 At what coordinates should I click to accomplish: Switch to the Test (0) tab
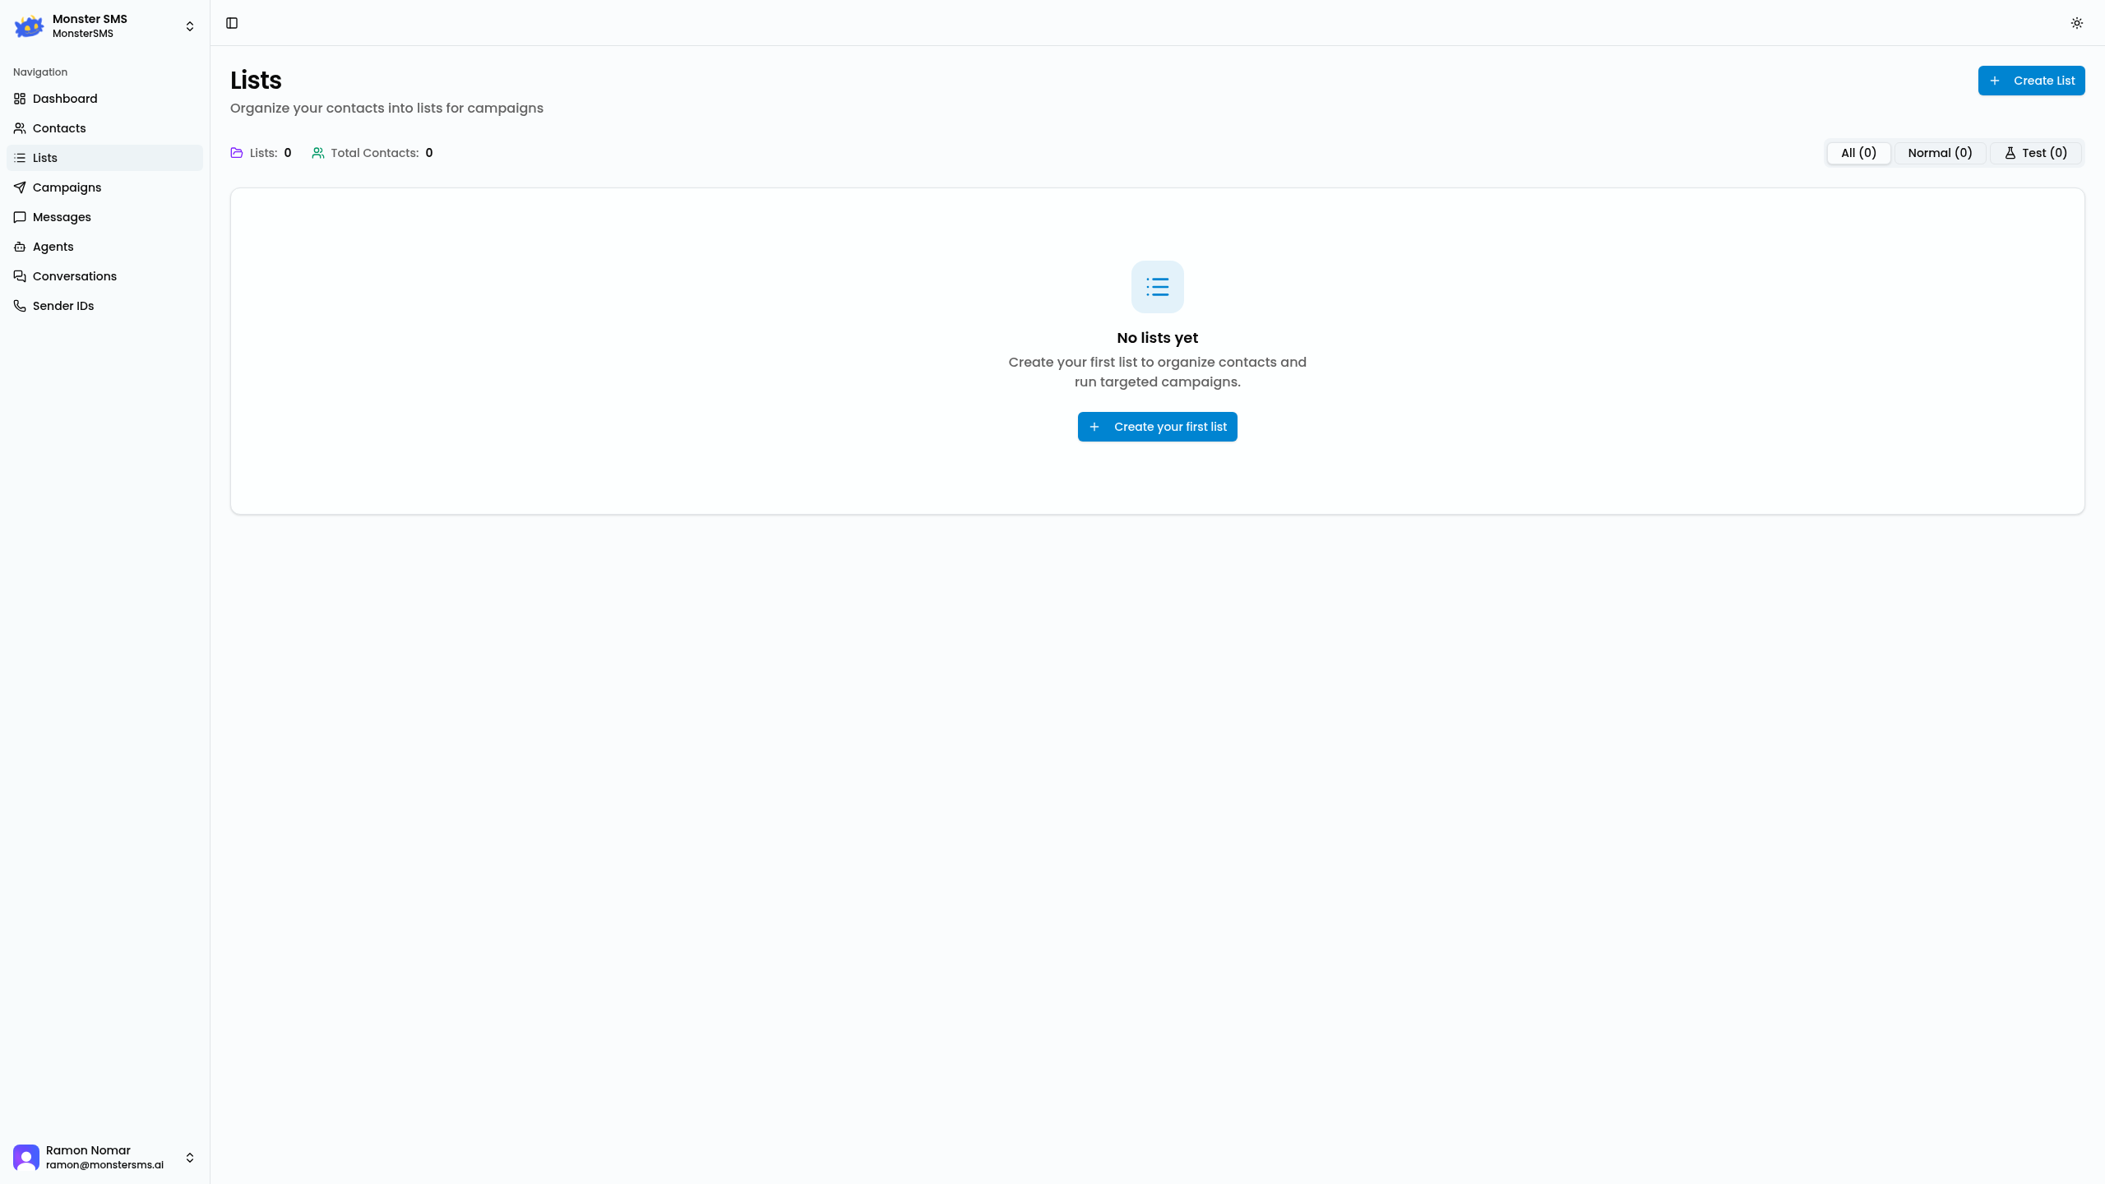tap(2035, 153)
